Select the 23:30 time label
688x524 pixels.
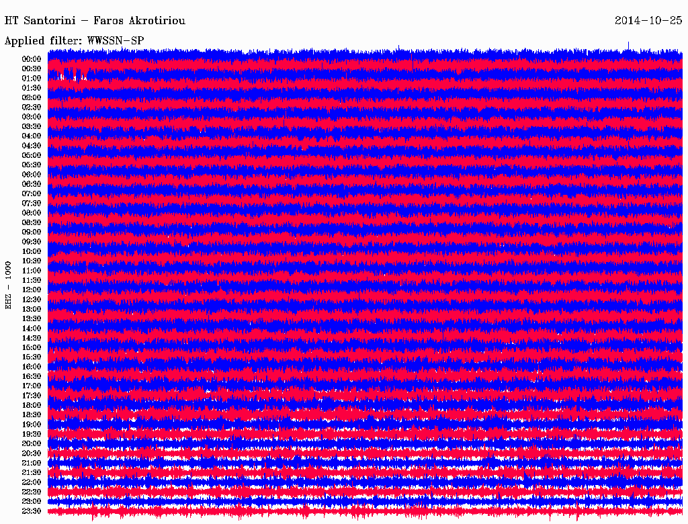pyautogui.click(x=32, y=511)
